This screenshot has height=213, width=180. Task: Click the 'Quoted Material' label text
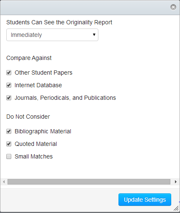tap(36, 144)
